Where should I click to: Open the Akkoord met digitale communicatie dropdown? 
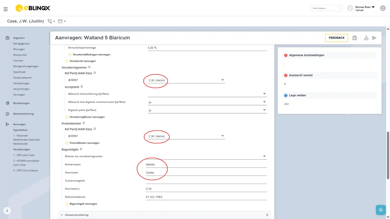(x=207, y=102)
